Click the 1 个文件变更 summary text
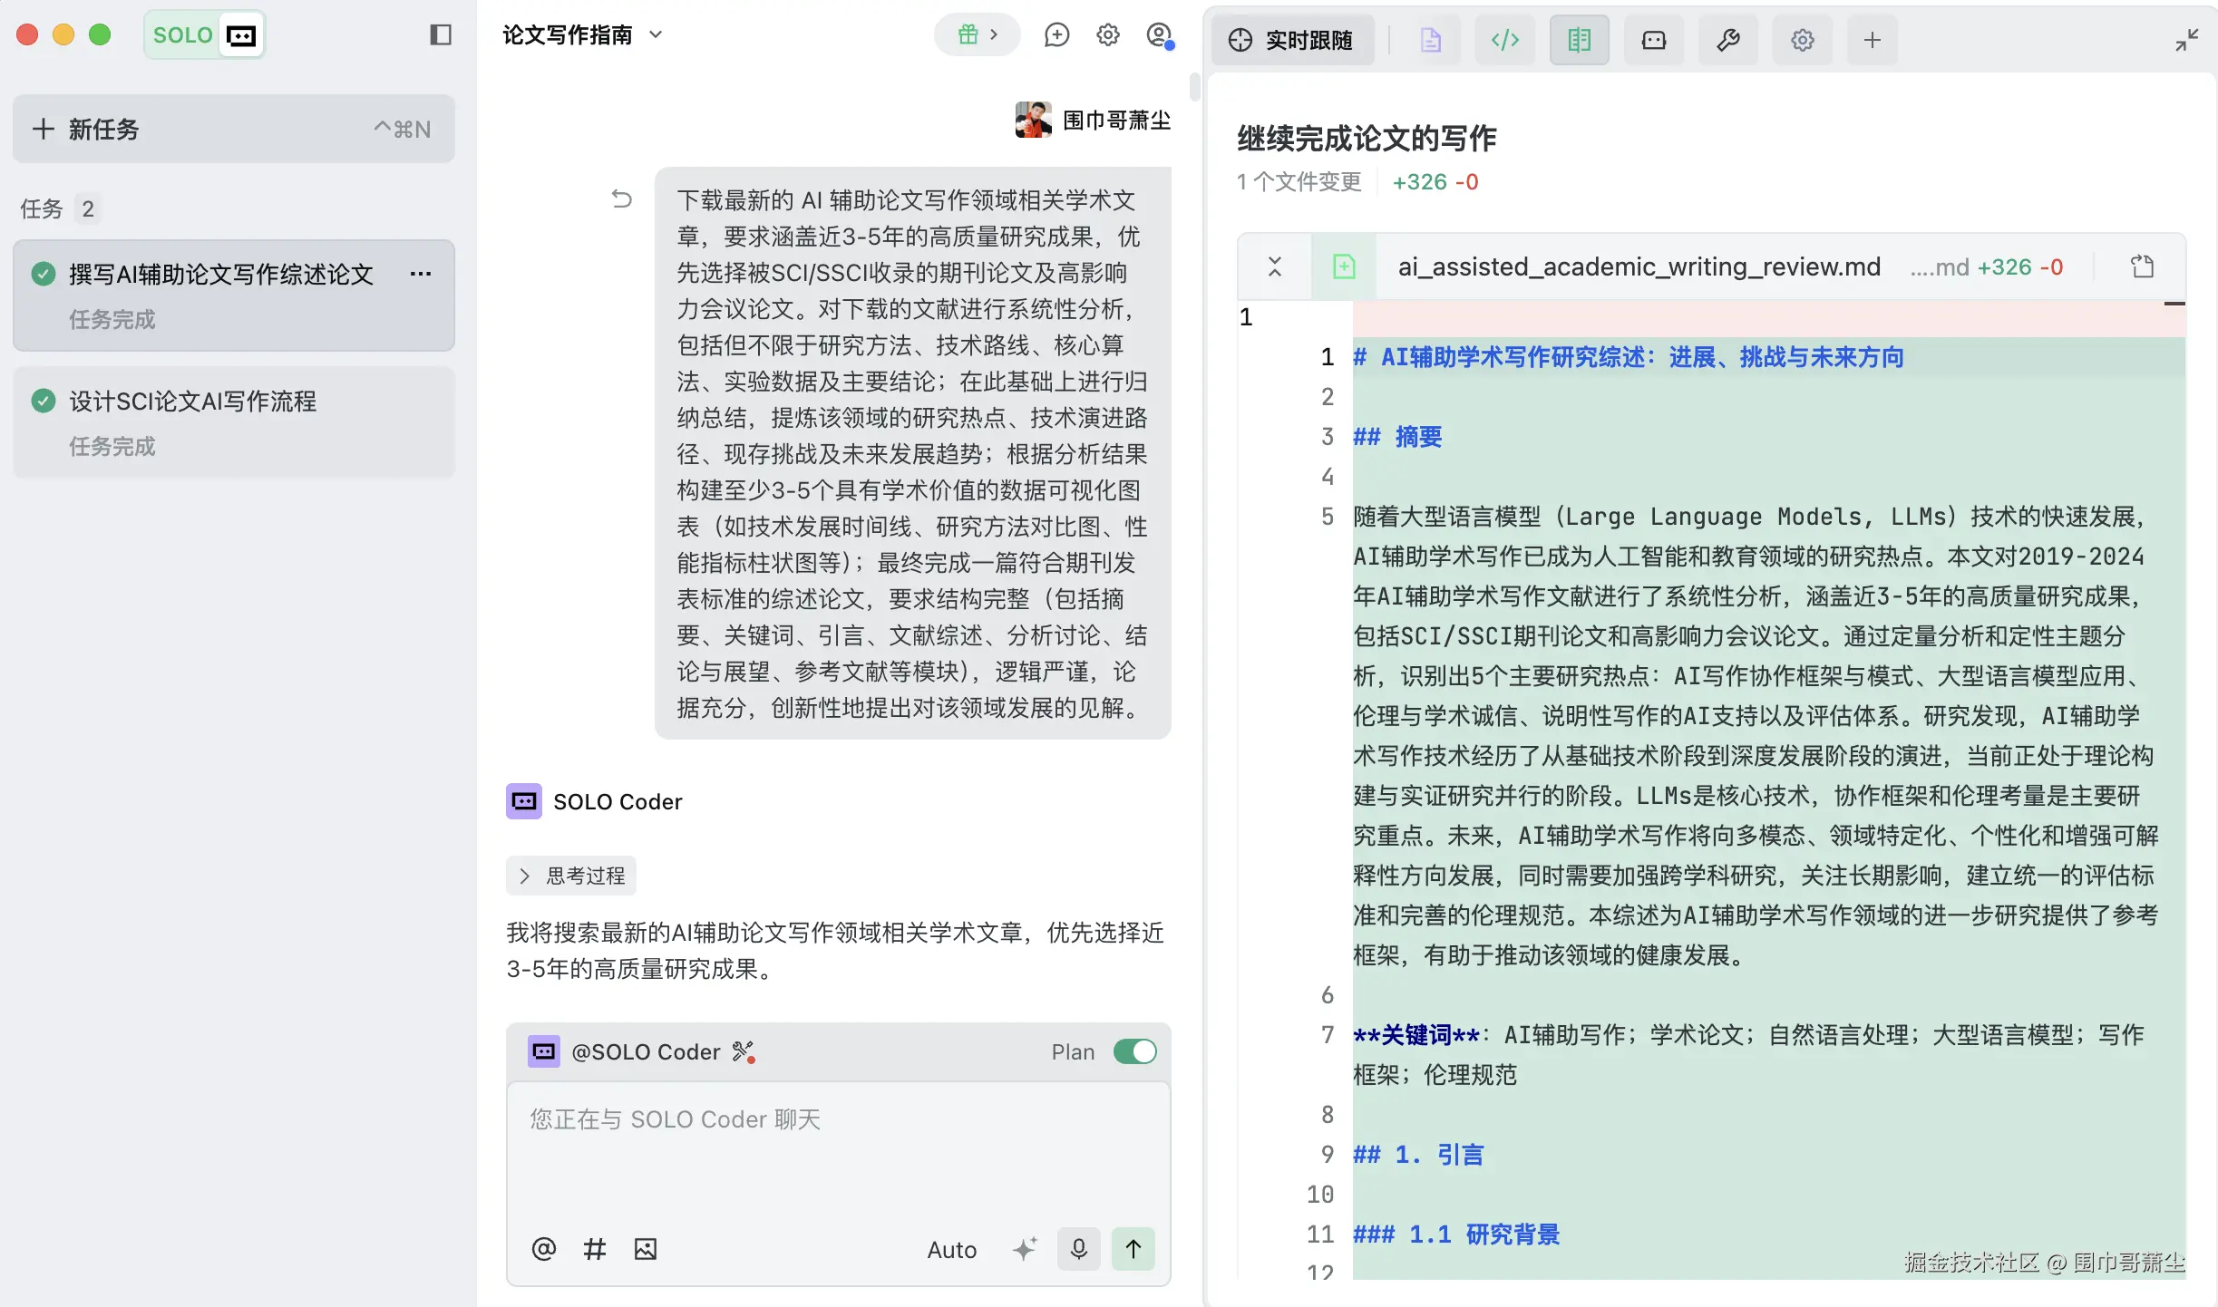This screenshot has width=2218, height=1307. click(x=1299, y=181)
